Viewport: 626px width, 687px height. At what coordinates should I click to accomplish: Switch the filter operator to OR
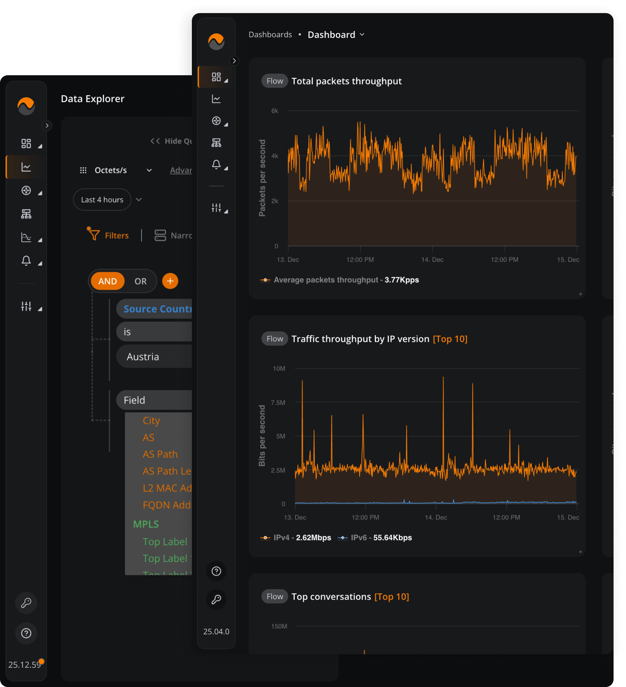(x=140, y=281)
